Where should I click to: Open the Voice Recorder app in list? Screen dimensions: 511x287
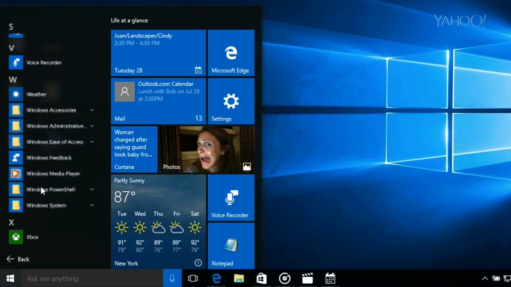point(44,63)
